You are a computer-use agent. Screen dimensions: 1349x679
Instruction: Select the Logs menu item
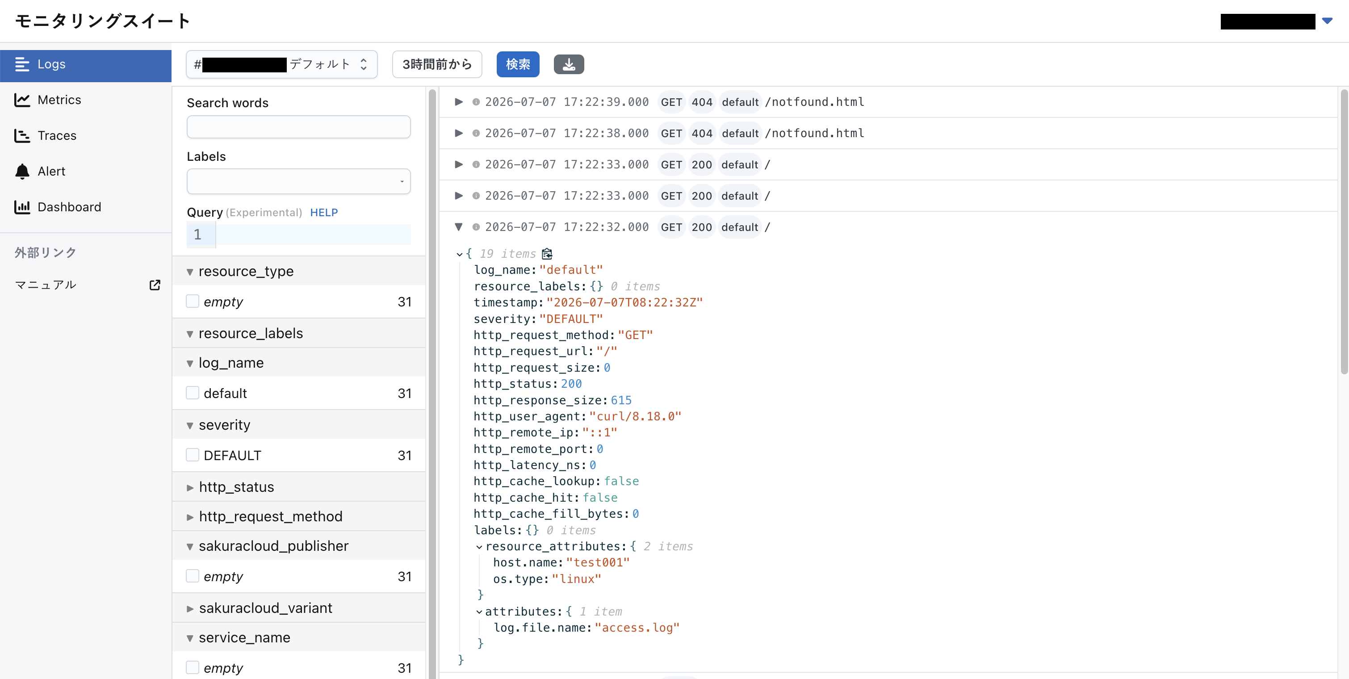[86, 64]
